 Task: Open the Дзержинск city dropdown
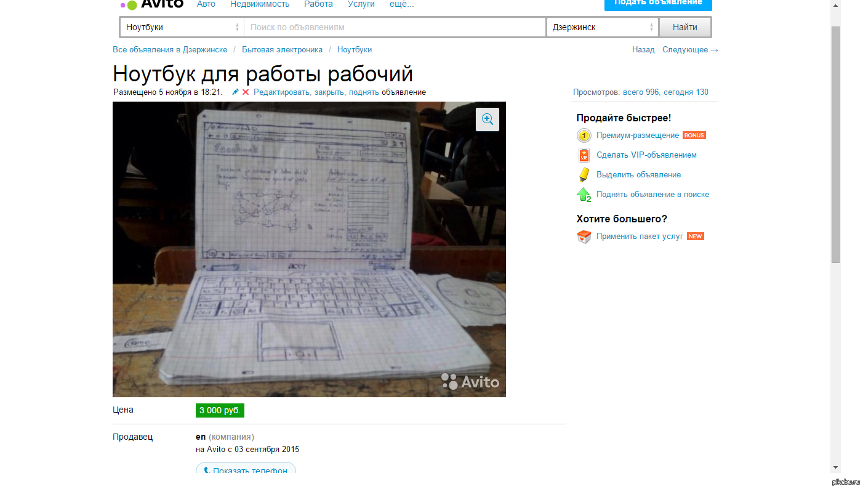pos(602,27)
